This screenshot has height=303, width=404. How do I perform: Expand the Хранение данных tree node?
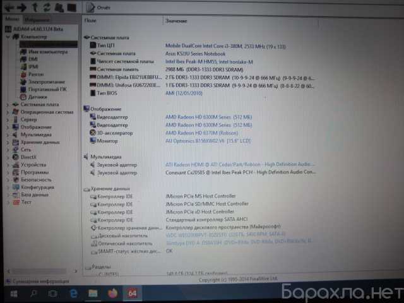pos(8,143)
